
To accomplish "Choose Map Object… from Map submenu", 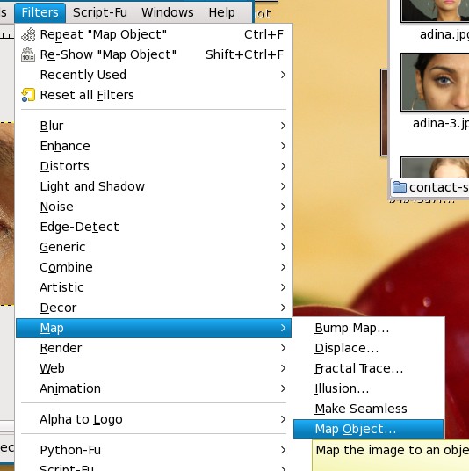I will pyautogui.click(x=368, y=429).
